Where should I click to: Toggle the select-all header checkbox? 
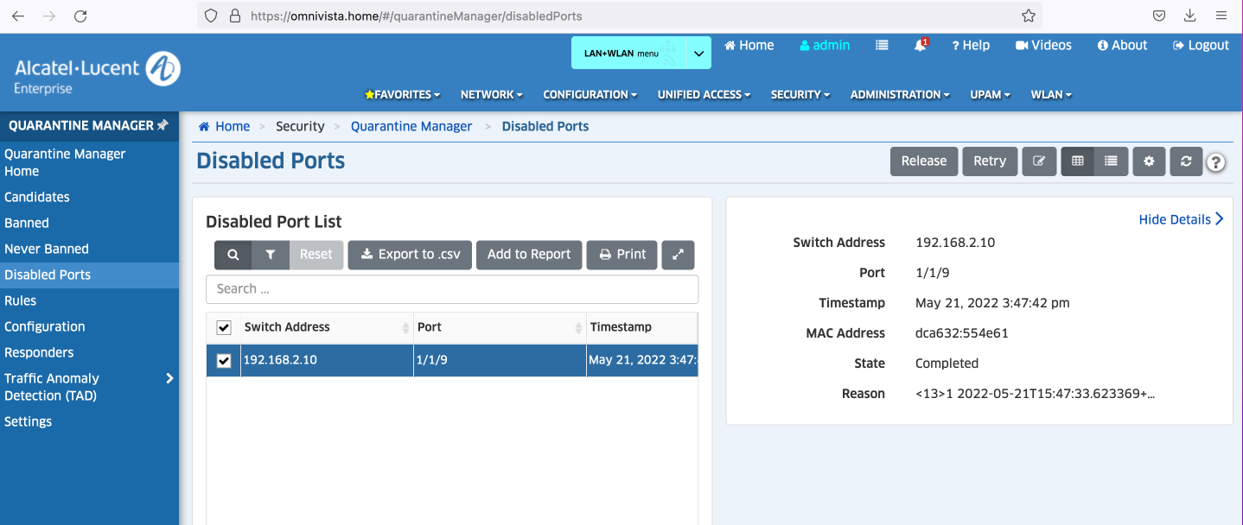click(224, 328)
